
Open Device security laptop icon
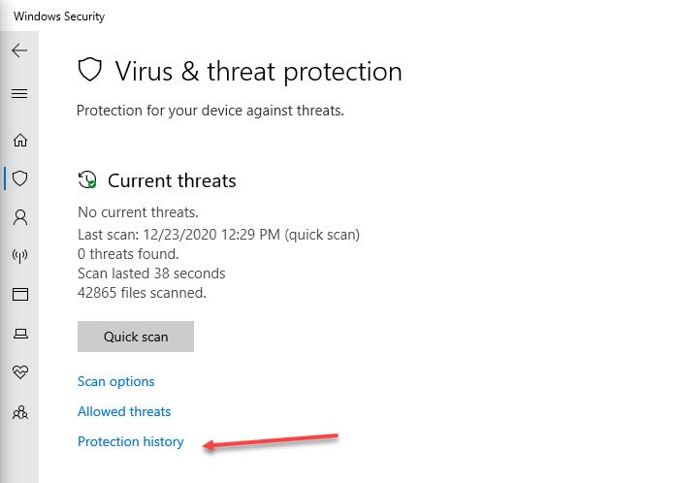19,334
